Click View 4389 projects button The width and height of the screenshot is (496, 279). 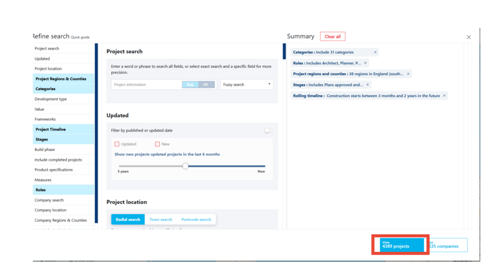pos(399,245)
